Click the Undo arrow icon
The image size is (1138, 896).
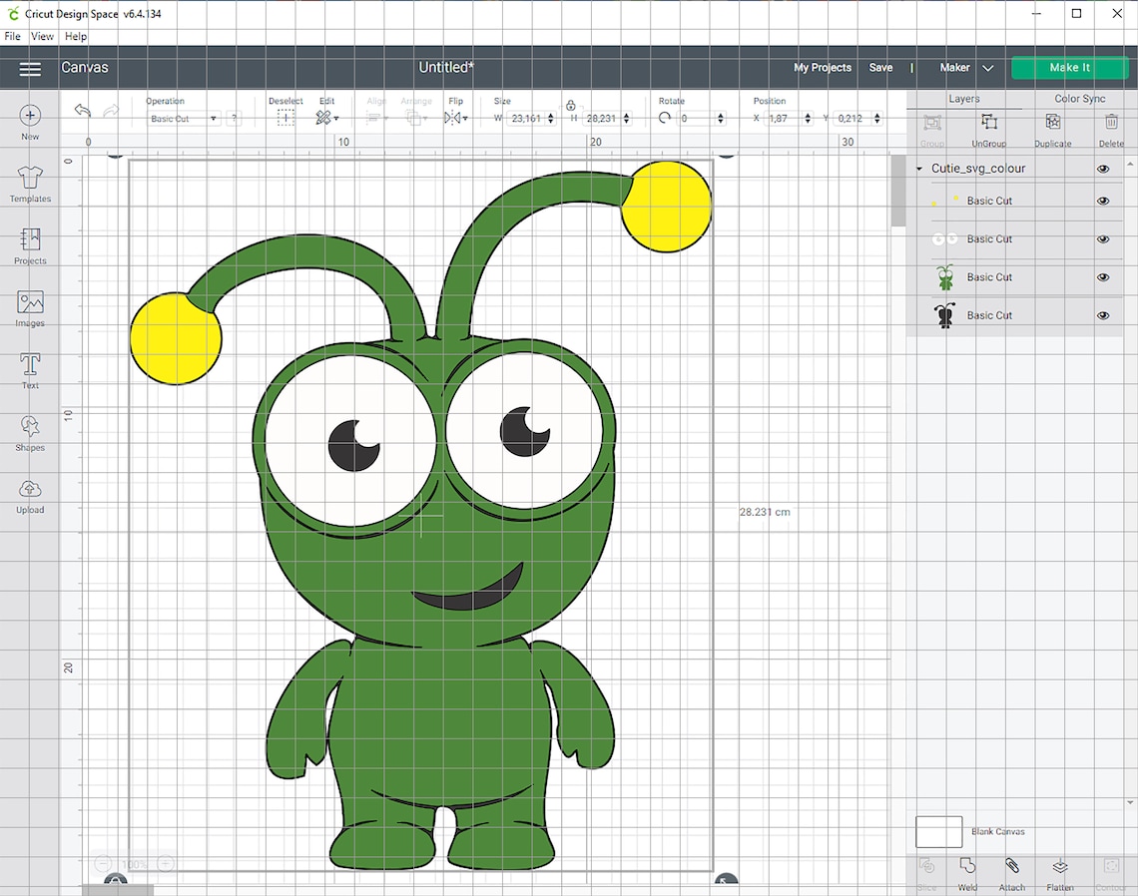coord(82,110)
